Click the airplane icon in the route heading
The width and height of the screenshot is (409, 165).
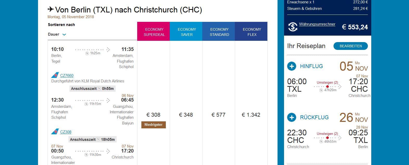[x=51, y=9]
